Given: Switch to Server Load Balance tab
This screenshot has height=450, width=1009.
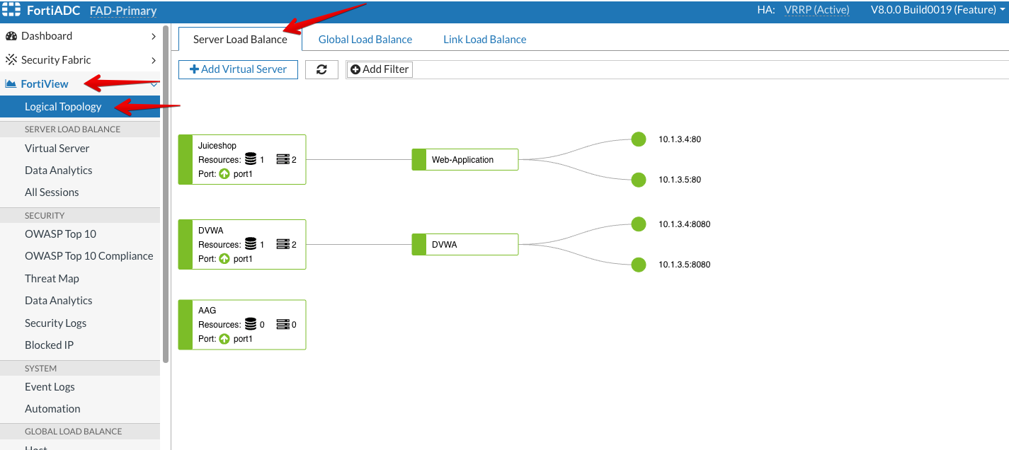Looking at the screenshot, I should click(x=240, y=40).
